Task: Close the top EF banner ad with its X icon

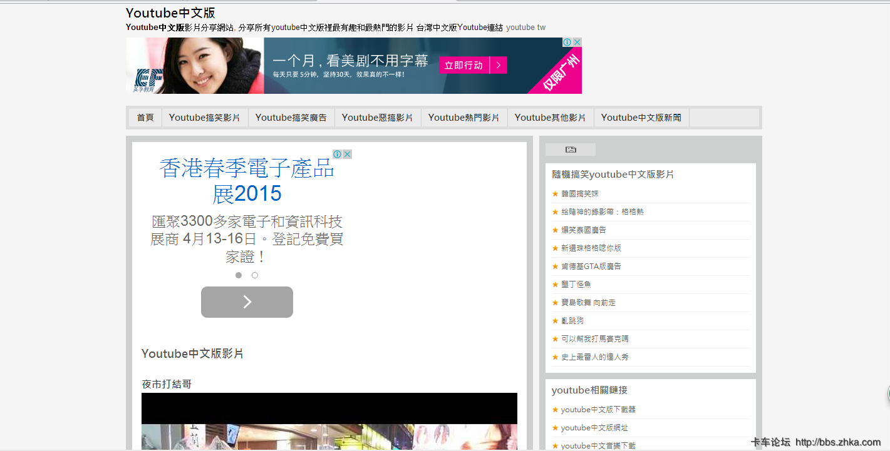Action: 577,42
